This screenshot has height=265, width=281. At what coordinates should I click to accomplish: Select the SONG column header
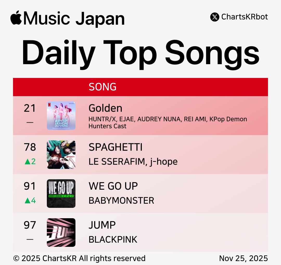tap(103, 87)
